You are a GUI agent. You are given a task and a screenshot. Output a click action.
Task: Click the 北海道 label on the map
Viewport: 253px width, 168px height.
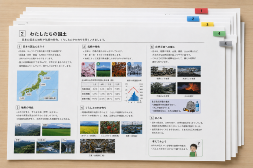click(47, 78)
